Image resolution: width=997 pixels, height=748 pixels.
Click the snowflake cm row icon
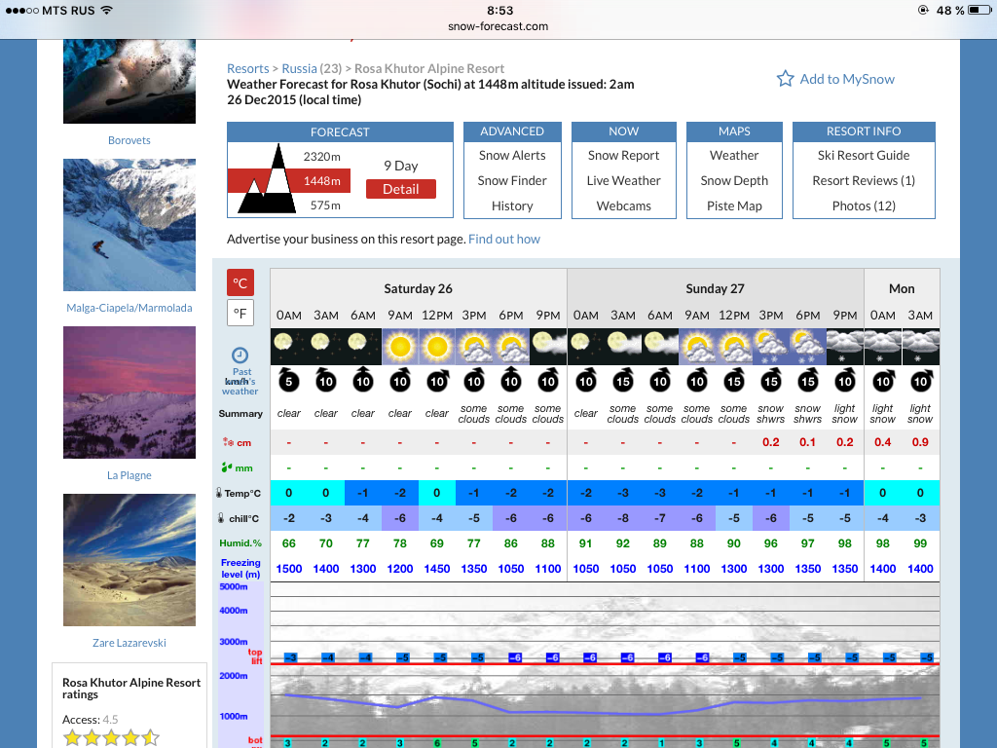[x=228, y=442]
